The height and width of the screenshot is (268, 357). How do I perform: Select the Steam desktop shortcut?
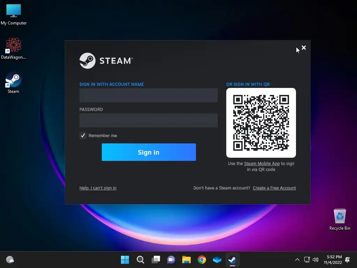(14, 82)
